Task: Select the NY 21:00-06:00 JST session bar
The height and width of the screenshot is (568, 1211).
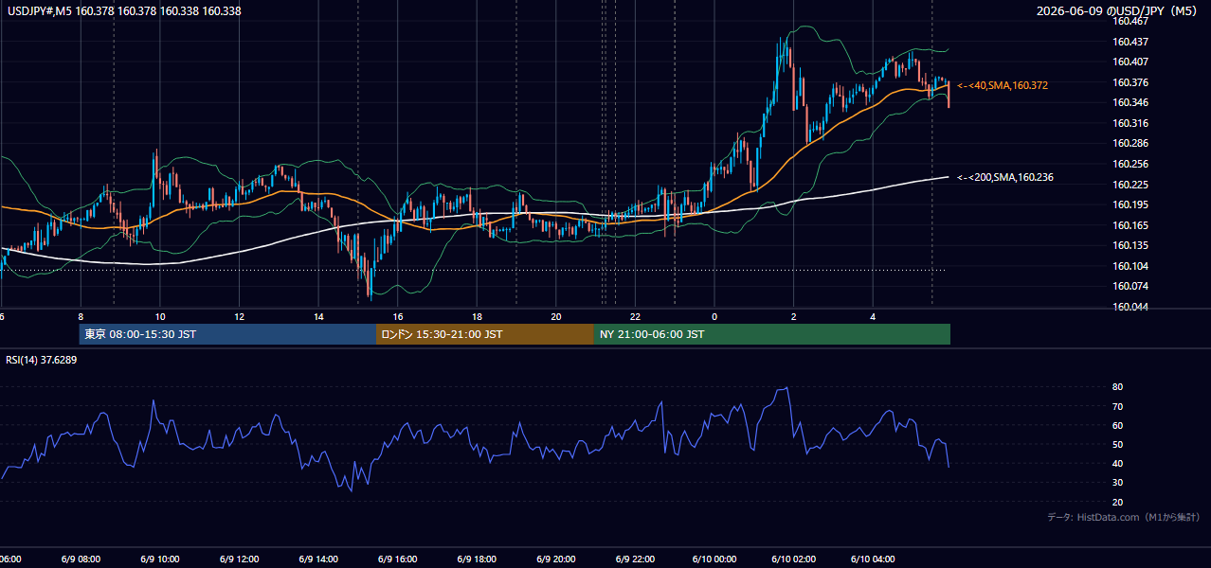Action: tap(772, 334)
